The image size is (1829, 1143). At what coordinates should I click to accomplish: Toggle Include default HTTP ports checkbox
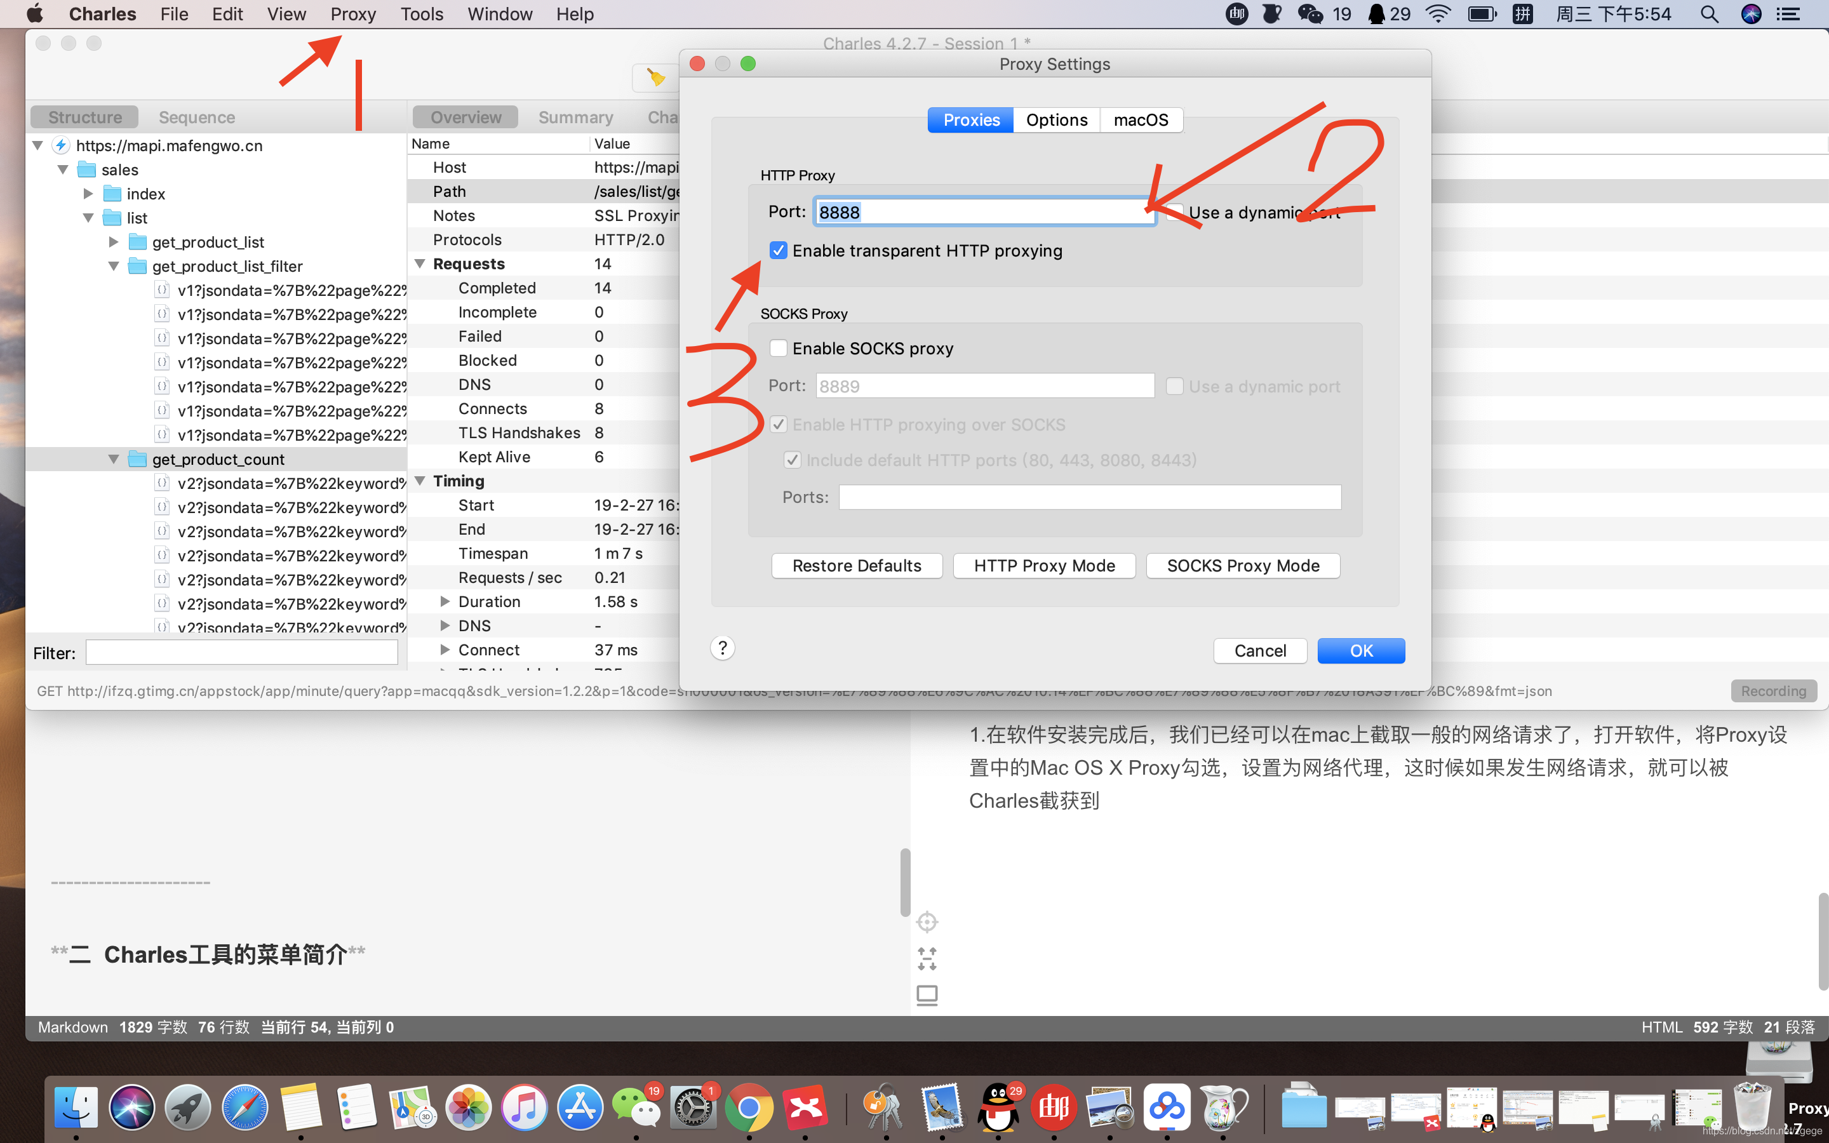click(x=790, y=460)
